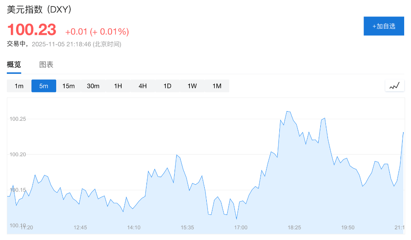Click the 100.23 current price value

click(32, 31)
